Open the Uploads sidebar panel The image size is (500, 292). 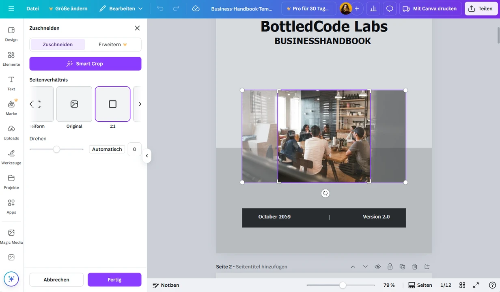click(11, 133)
